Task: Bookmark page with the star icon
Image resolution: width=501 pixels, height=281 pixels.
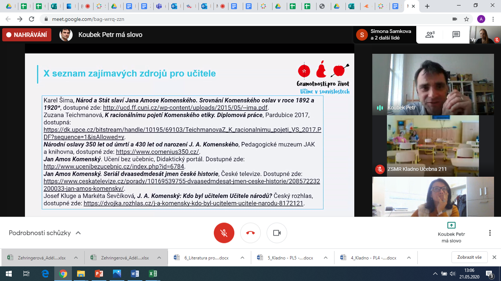Action: pyautogui.click(x=466, y=19)
